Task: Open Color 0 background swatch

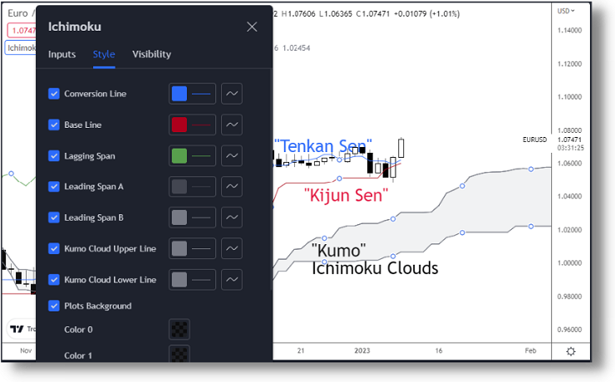Action: click(x=180, y=330)
